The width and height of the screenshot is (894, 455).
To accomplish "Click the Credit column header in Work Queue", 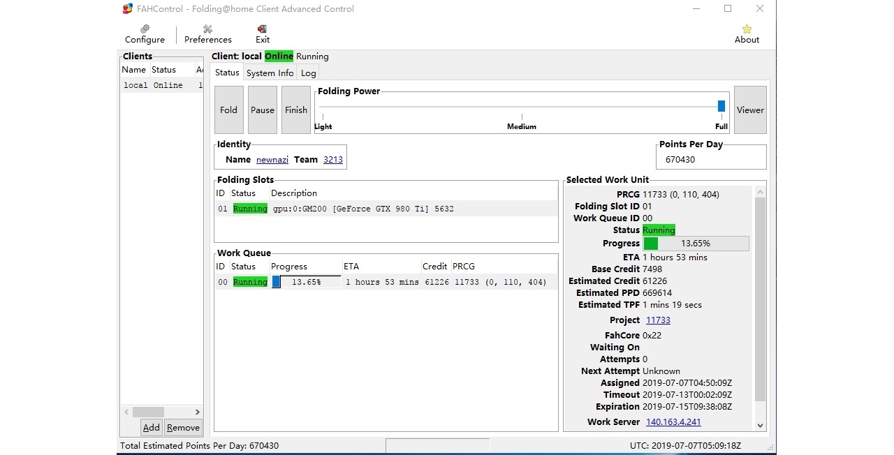I will (x=435, y=267).
